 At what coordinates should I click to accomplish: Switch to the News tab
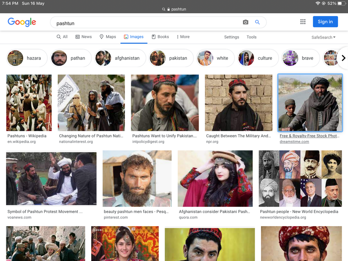(84, 37)
